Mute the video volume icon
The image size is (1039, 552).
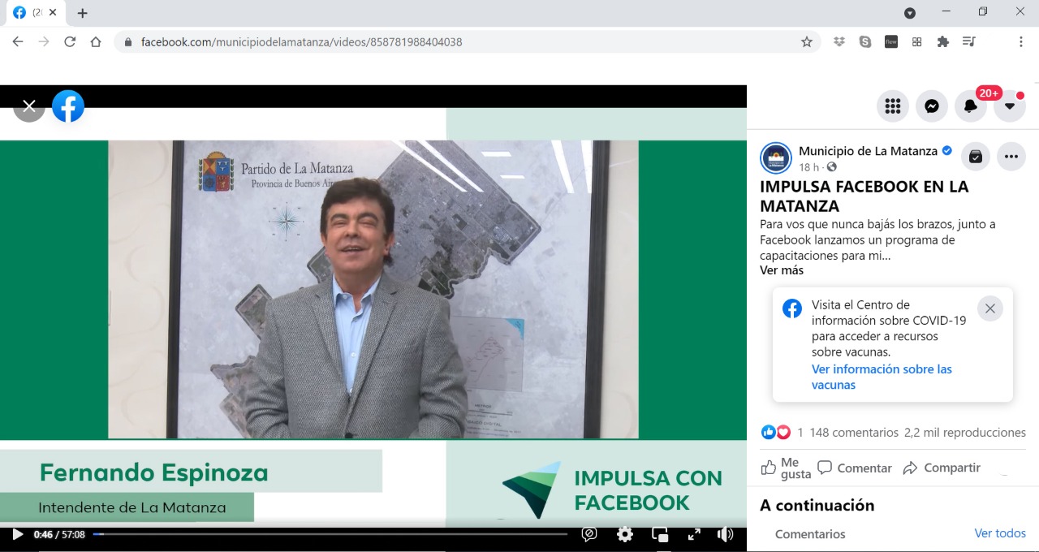(x=726, y=534)
